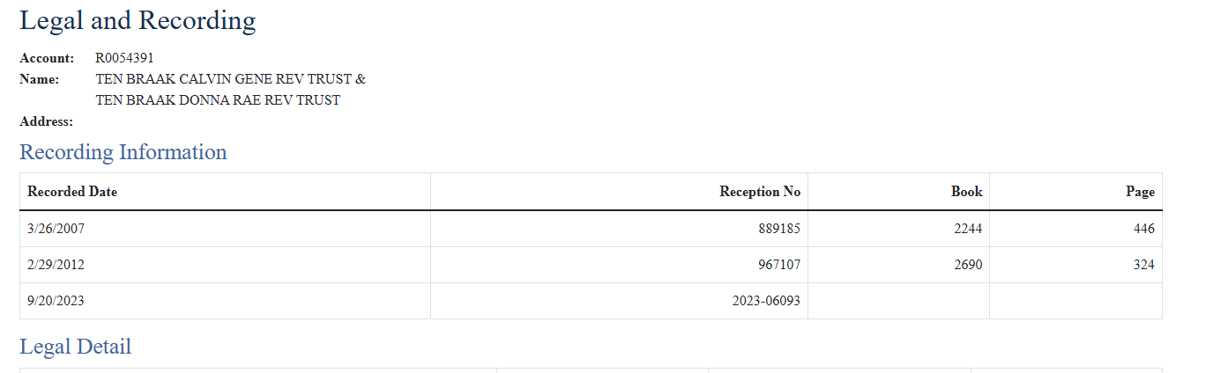Click the Reception No column header

[x=760, y=192]
